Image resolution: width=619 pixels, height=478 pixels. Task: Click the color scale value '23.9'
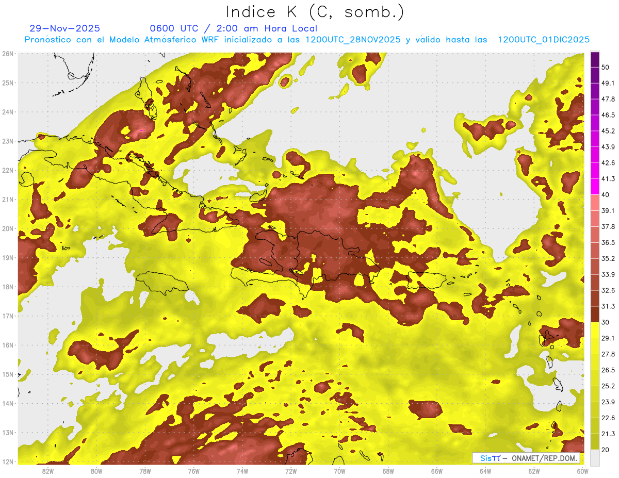(x=608, y=402)
